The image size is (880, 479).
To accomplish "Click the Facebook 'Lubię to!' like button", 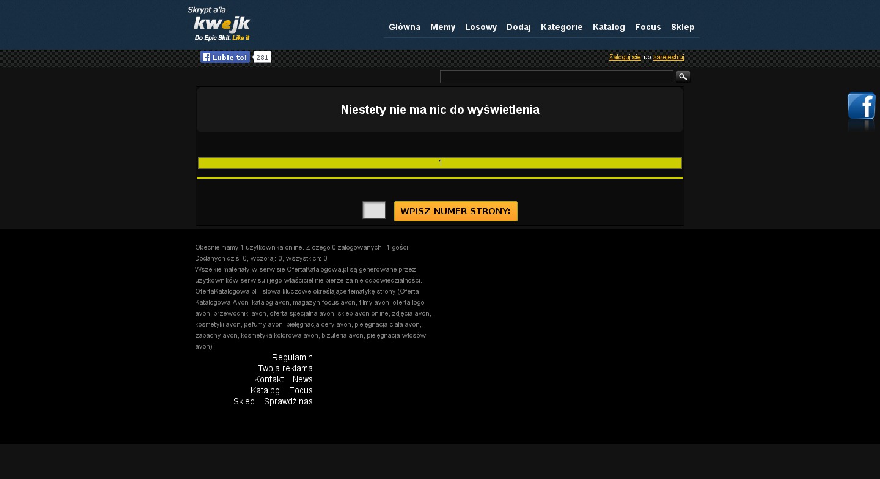I will pyautogui.click(x=225, y=57).
